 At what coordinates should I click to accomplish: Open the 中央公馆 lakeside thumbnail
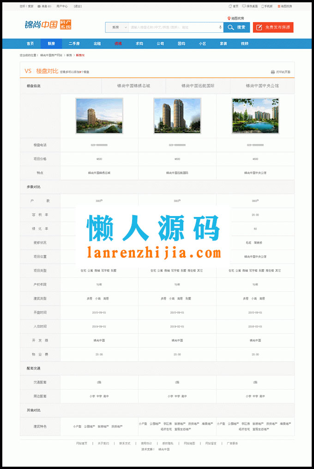pos(255,116)
